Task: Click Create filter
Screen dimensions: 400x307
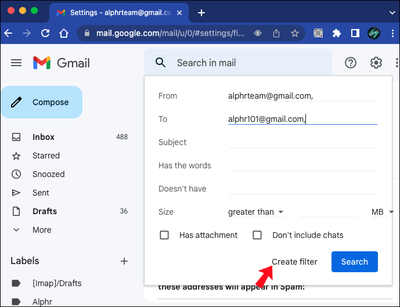Action: tap(294, 262)
